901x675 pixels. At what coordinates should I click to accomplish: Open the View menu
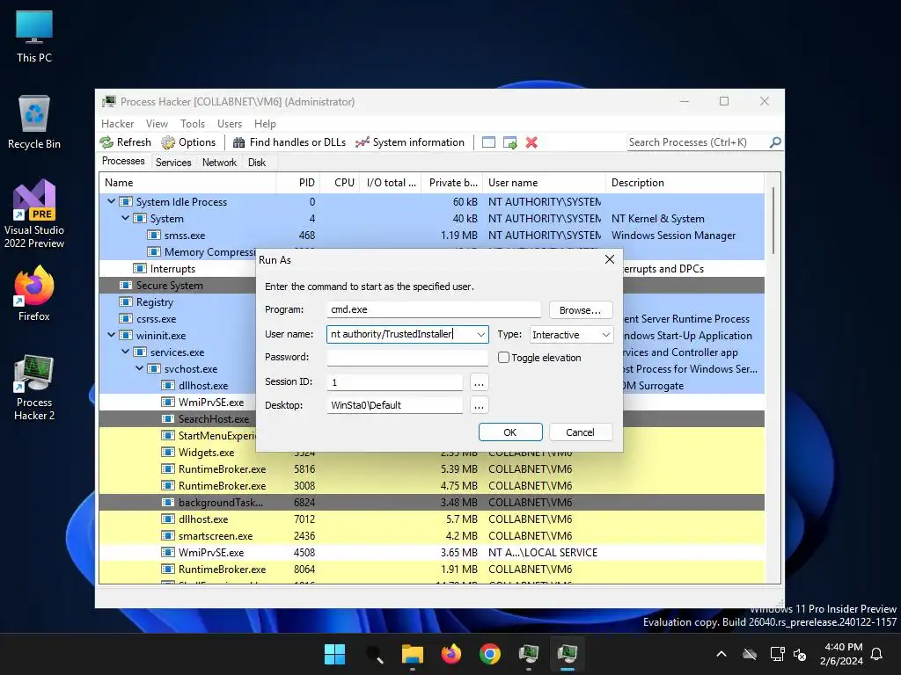coord(157,124)
